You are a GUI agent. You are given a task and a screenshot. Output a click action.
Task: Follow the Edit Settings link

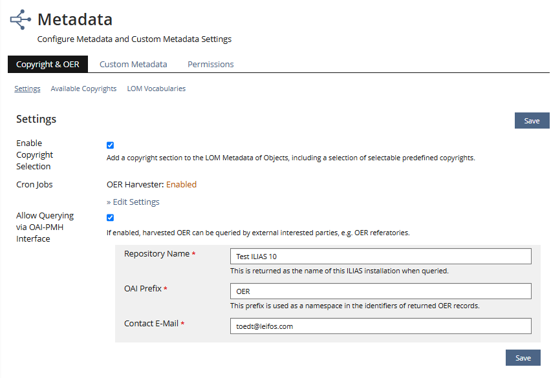133,202
